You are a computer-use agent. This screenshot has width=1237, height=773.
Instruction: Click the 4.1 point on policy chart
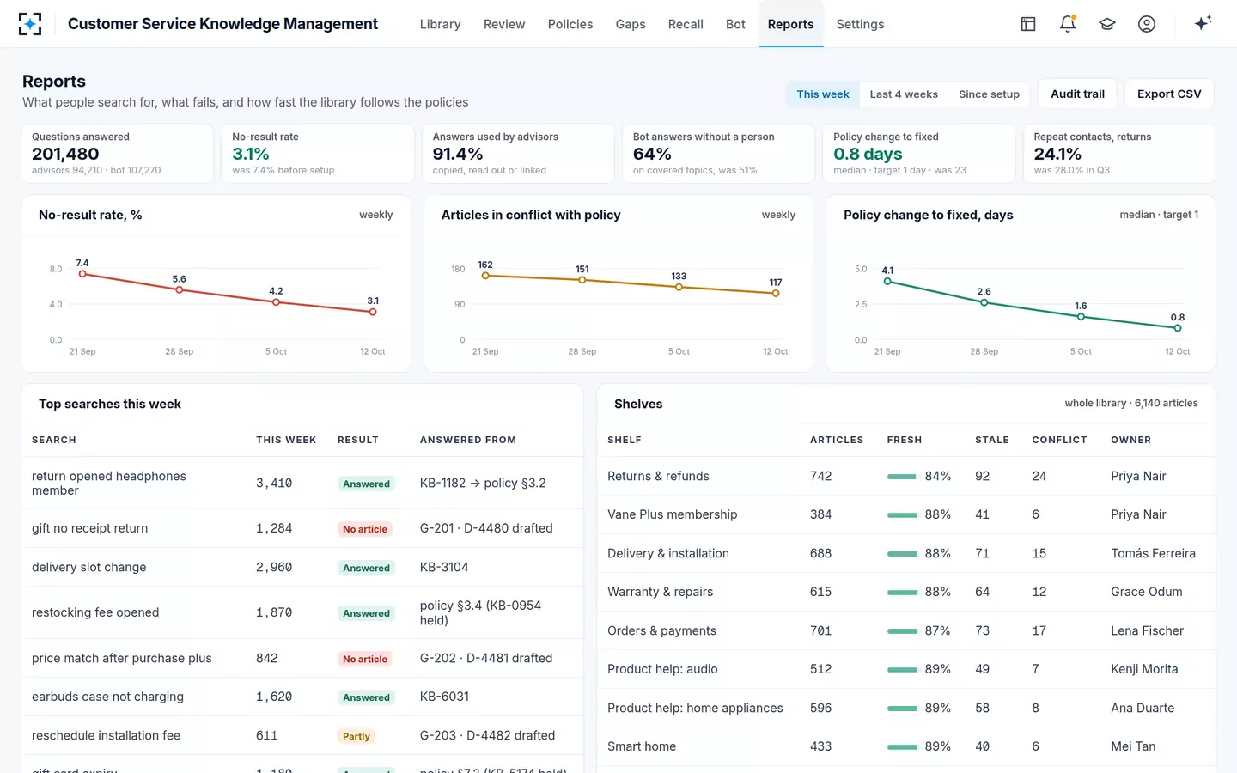click(887, 281)
